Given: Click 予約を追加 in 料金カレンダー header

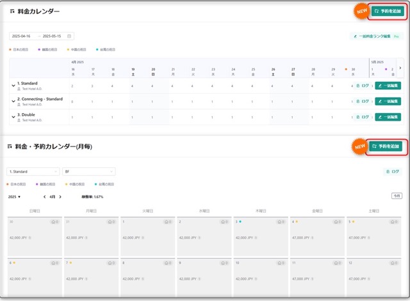Looking at the screenshot, I should pos(388,12).
